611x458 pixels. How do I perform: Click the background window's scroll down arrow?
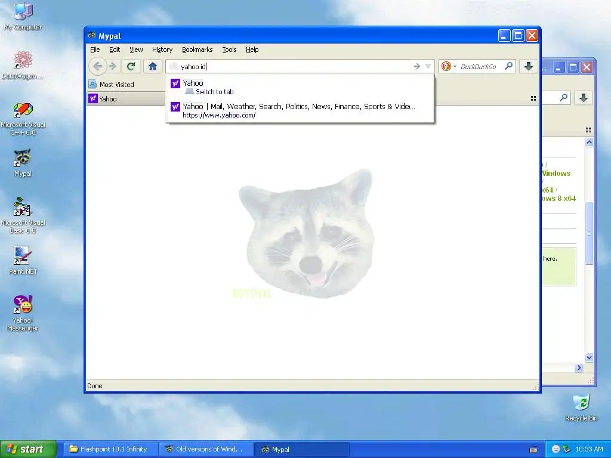pos(589,358)
